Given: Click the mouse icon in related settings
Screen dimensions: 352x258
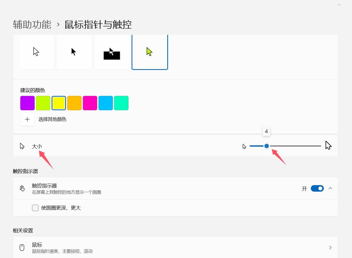Looking at the screenshot, I should coord(22,247).
